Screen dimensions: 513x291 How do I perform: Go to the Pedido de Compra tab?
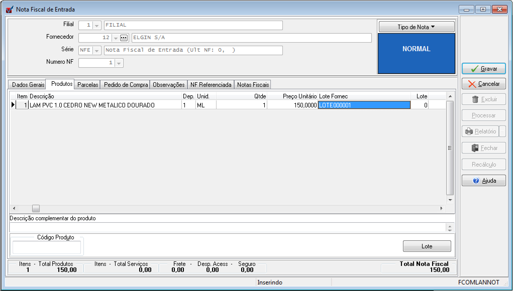tap(126, 85)
